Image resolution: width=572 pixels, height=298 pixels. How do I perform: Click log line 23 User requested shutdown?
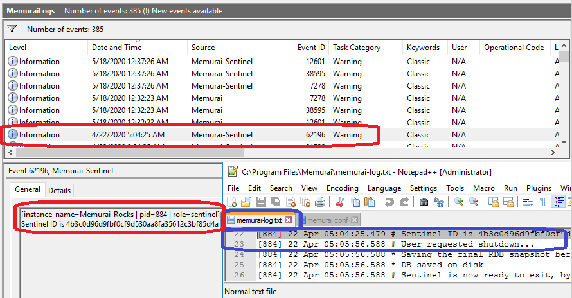396,244
